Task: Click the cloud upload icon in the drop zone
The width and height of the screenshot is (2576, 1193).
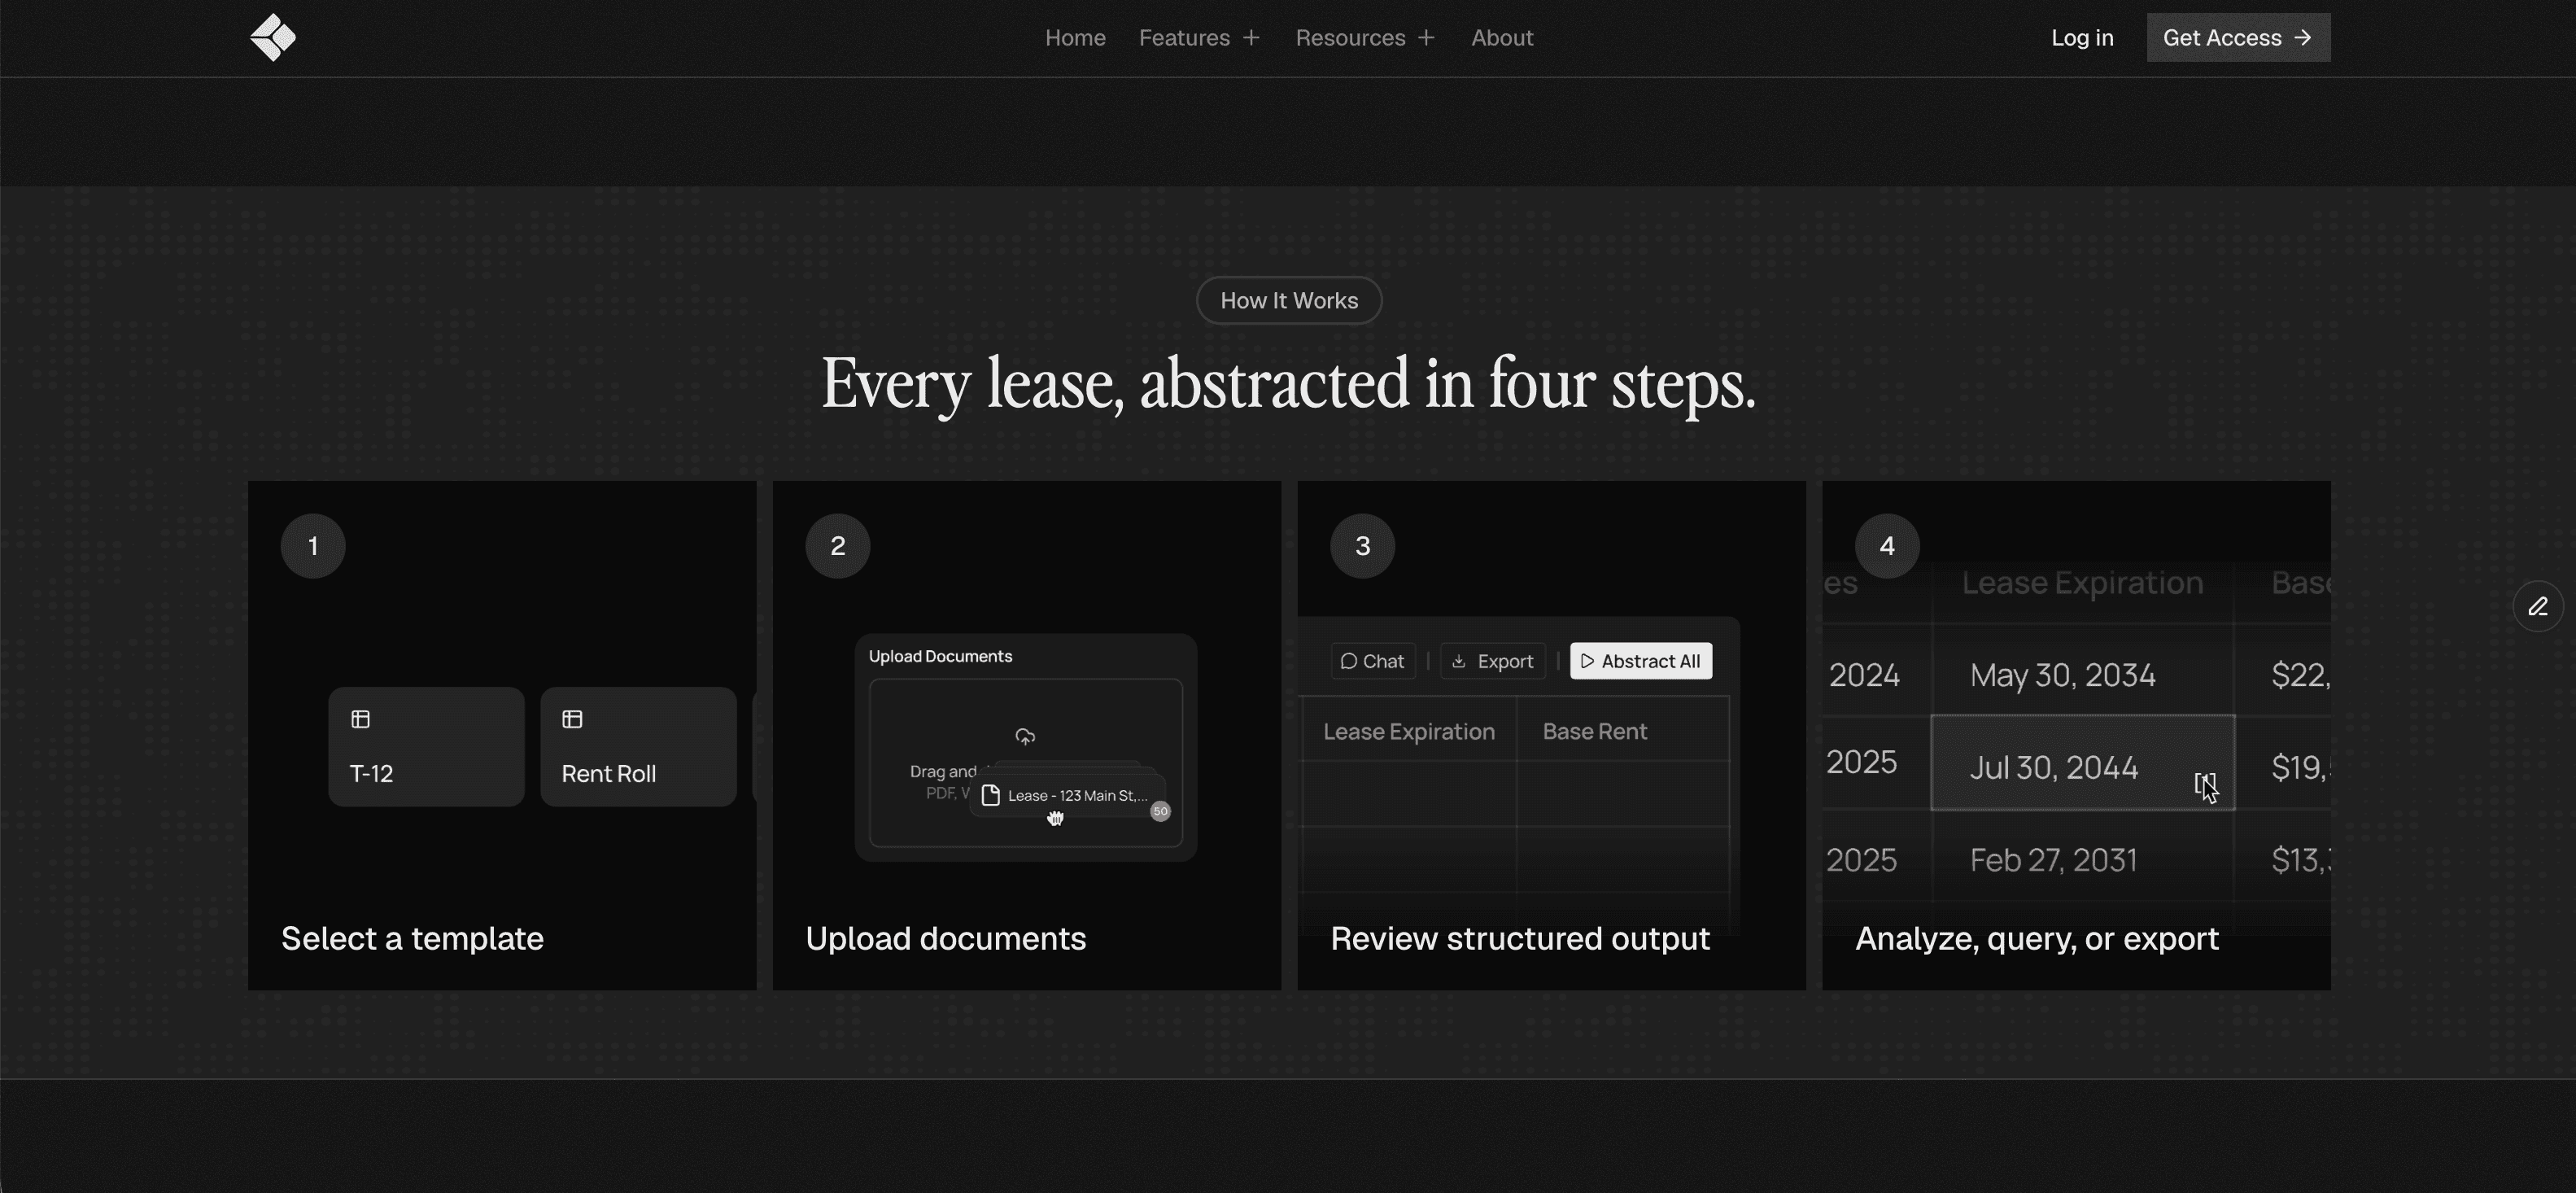Action: pos(1025,737)
